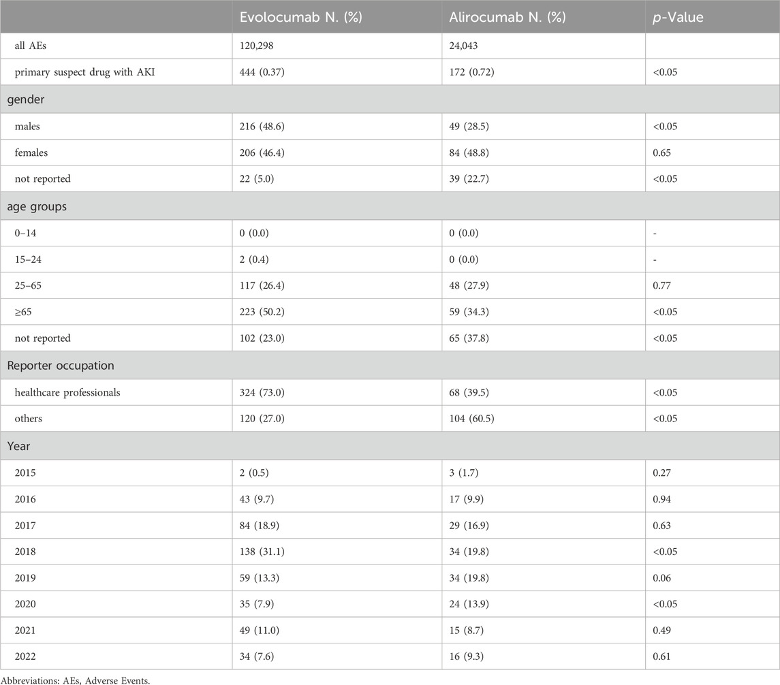Select the 2021 year row label
This screenshot has height=685, width=780.
pyautogui.click(x=25, y=631)
